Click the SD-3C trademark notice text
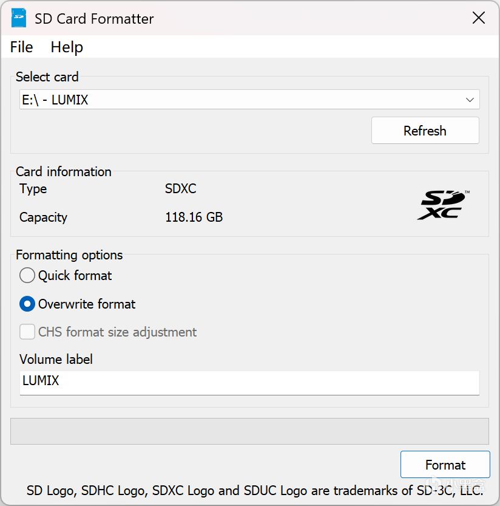The image size is (500, 506). pos(255,489)
